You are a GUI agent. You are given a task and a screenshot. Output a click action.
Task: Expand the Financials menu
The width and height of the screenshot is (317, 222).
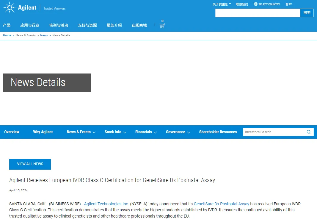tap(146, 132)
